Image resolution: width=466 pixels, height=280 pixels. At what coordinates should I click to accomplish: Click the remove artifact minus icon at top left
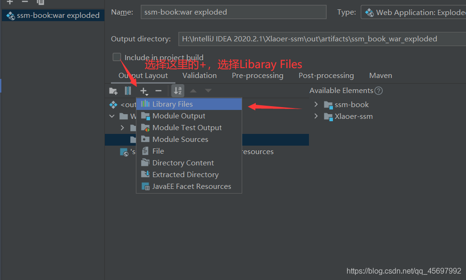point(25,2)
